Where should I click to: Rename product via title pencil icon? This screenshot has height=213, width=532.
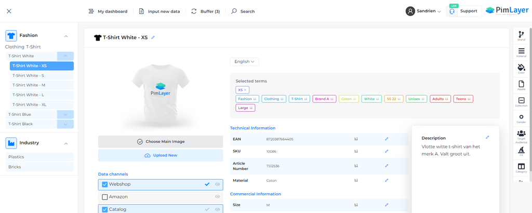click(153, 37)
